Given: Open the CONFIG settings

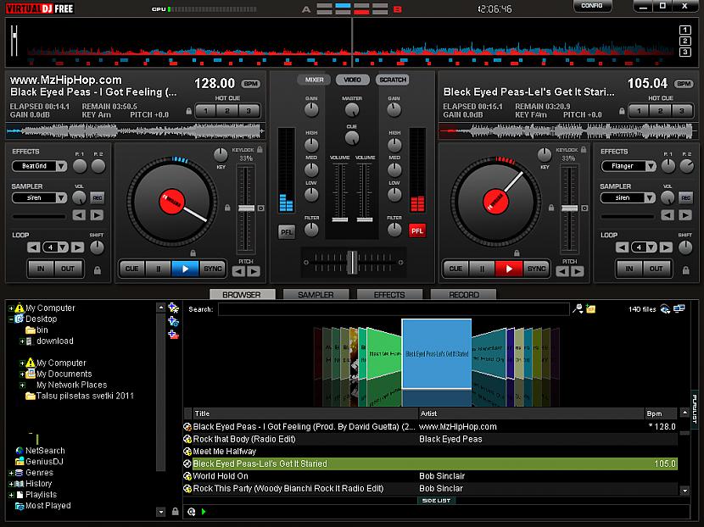Looking at the screenshot, I should click(x=592, y=6).
